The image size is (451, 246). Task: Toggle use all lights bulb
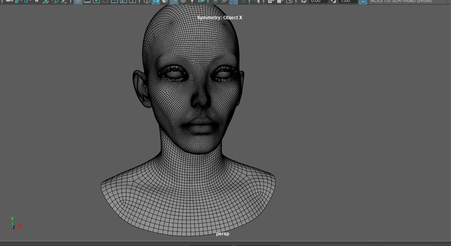coord(192,1)
